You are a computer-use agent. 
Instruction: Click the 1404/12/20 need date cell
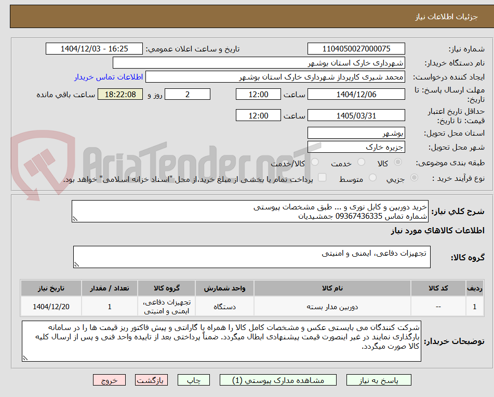click(51, 307)
